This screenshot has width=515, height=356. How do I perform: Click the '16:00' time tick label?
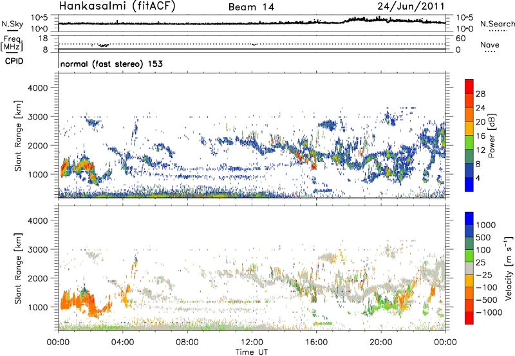[316, 343]
